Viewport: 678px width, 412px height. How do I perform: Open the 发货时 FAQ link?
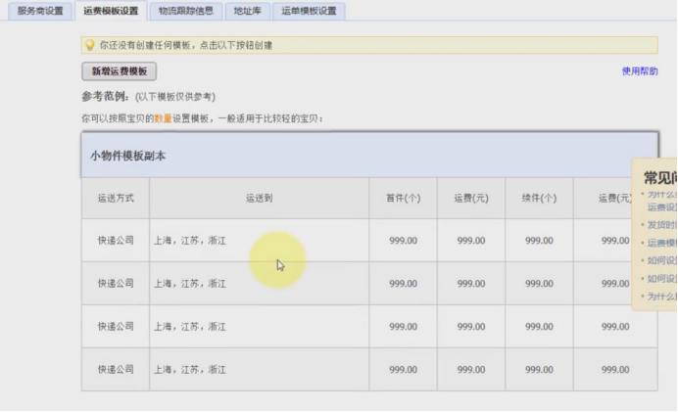(661, 225)
